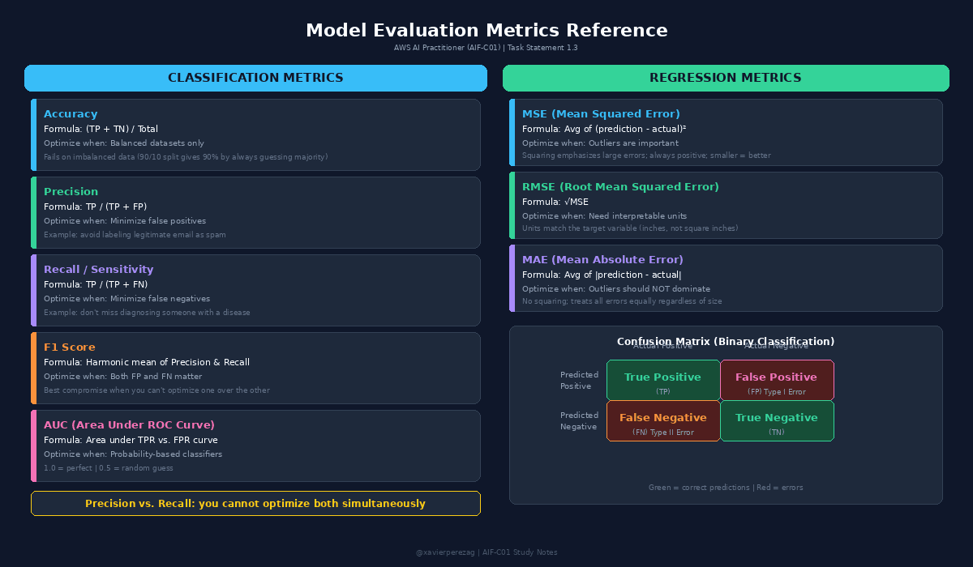Click the False Negative Type II cell
This screenshot has width=973, height=567.
coord(662,421)
